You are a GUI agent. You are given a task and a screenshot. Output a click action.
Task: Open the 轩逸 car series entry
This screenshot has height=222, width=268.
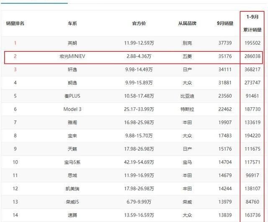click(72, 70)
